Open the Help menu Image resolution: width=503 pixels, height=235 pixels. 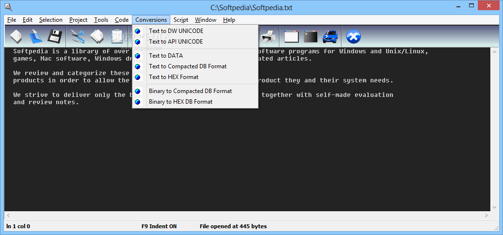tap(229, 20)
